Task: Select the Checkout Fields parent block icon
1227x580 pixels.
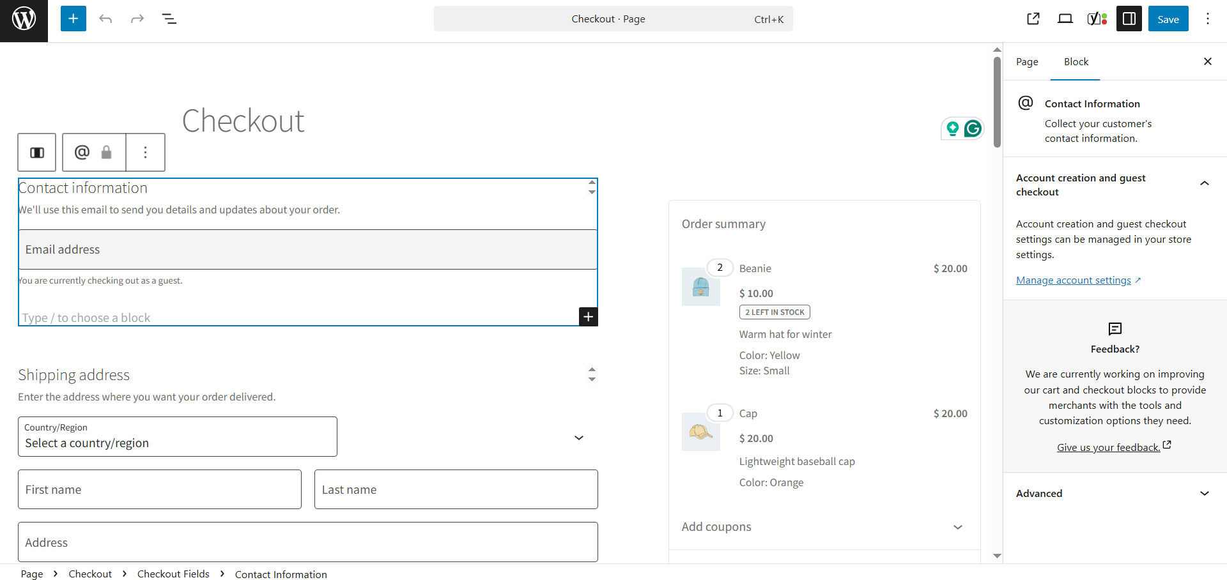Action: (36, 152)
